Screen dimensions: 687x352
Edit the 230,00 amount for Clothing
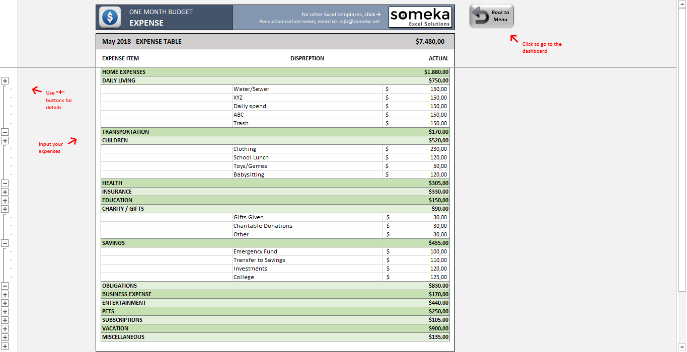click(x=416, y=149)
